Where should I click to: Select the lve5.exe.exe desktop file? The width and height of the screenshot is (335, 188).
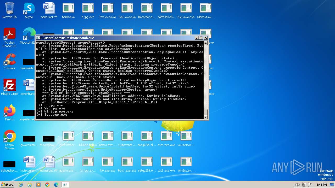point(127,11)
